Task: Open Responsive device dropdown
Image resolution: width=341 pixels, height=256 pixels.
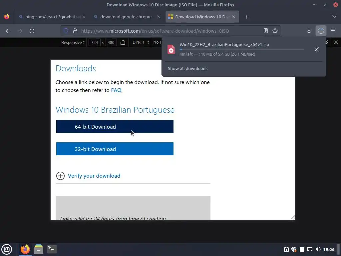Action: click(x=73, y=42)
